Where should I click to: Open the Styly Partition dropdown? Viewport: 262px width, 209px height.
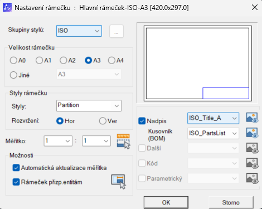89,105
